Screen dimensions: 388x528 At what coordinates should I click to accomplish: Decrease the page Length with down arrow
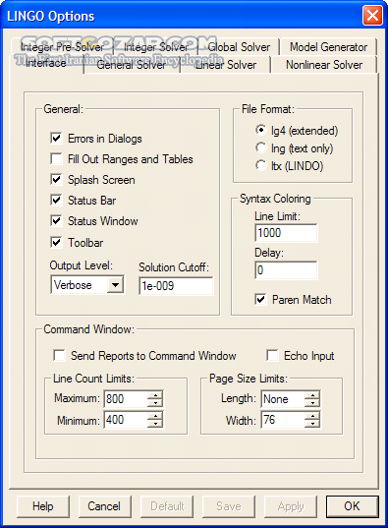tap(312, 403)
